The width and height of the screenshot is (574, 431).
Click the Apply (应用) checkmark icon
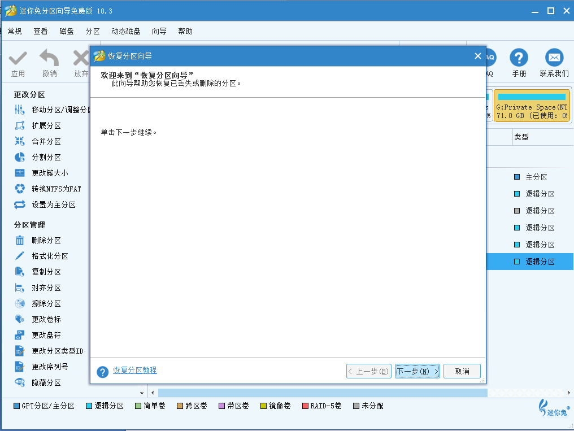click(18, 59)
